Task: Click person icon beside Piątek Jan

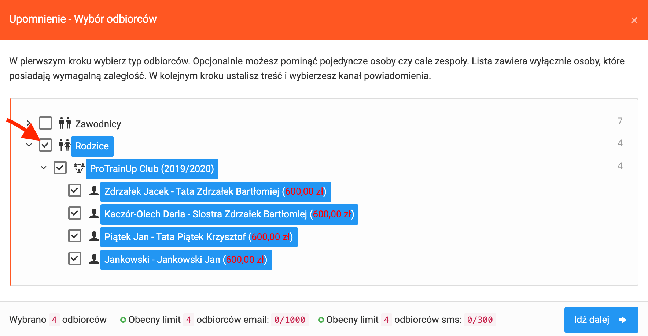Action: click(x=94, y=236)
